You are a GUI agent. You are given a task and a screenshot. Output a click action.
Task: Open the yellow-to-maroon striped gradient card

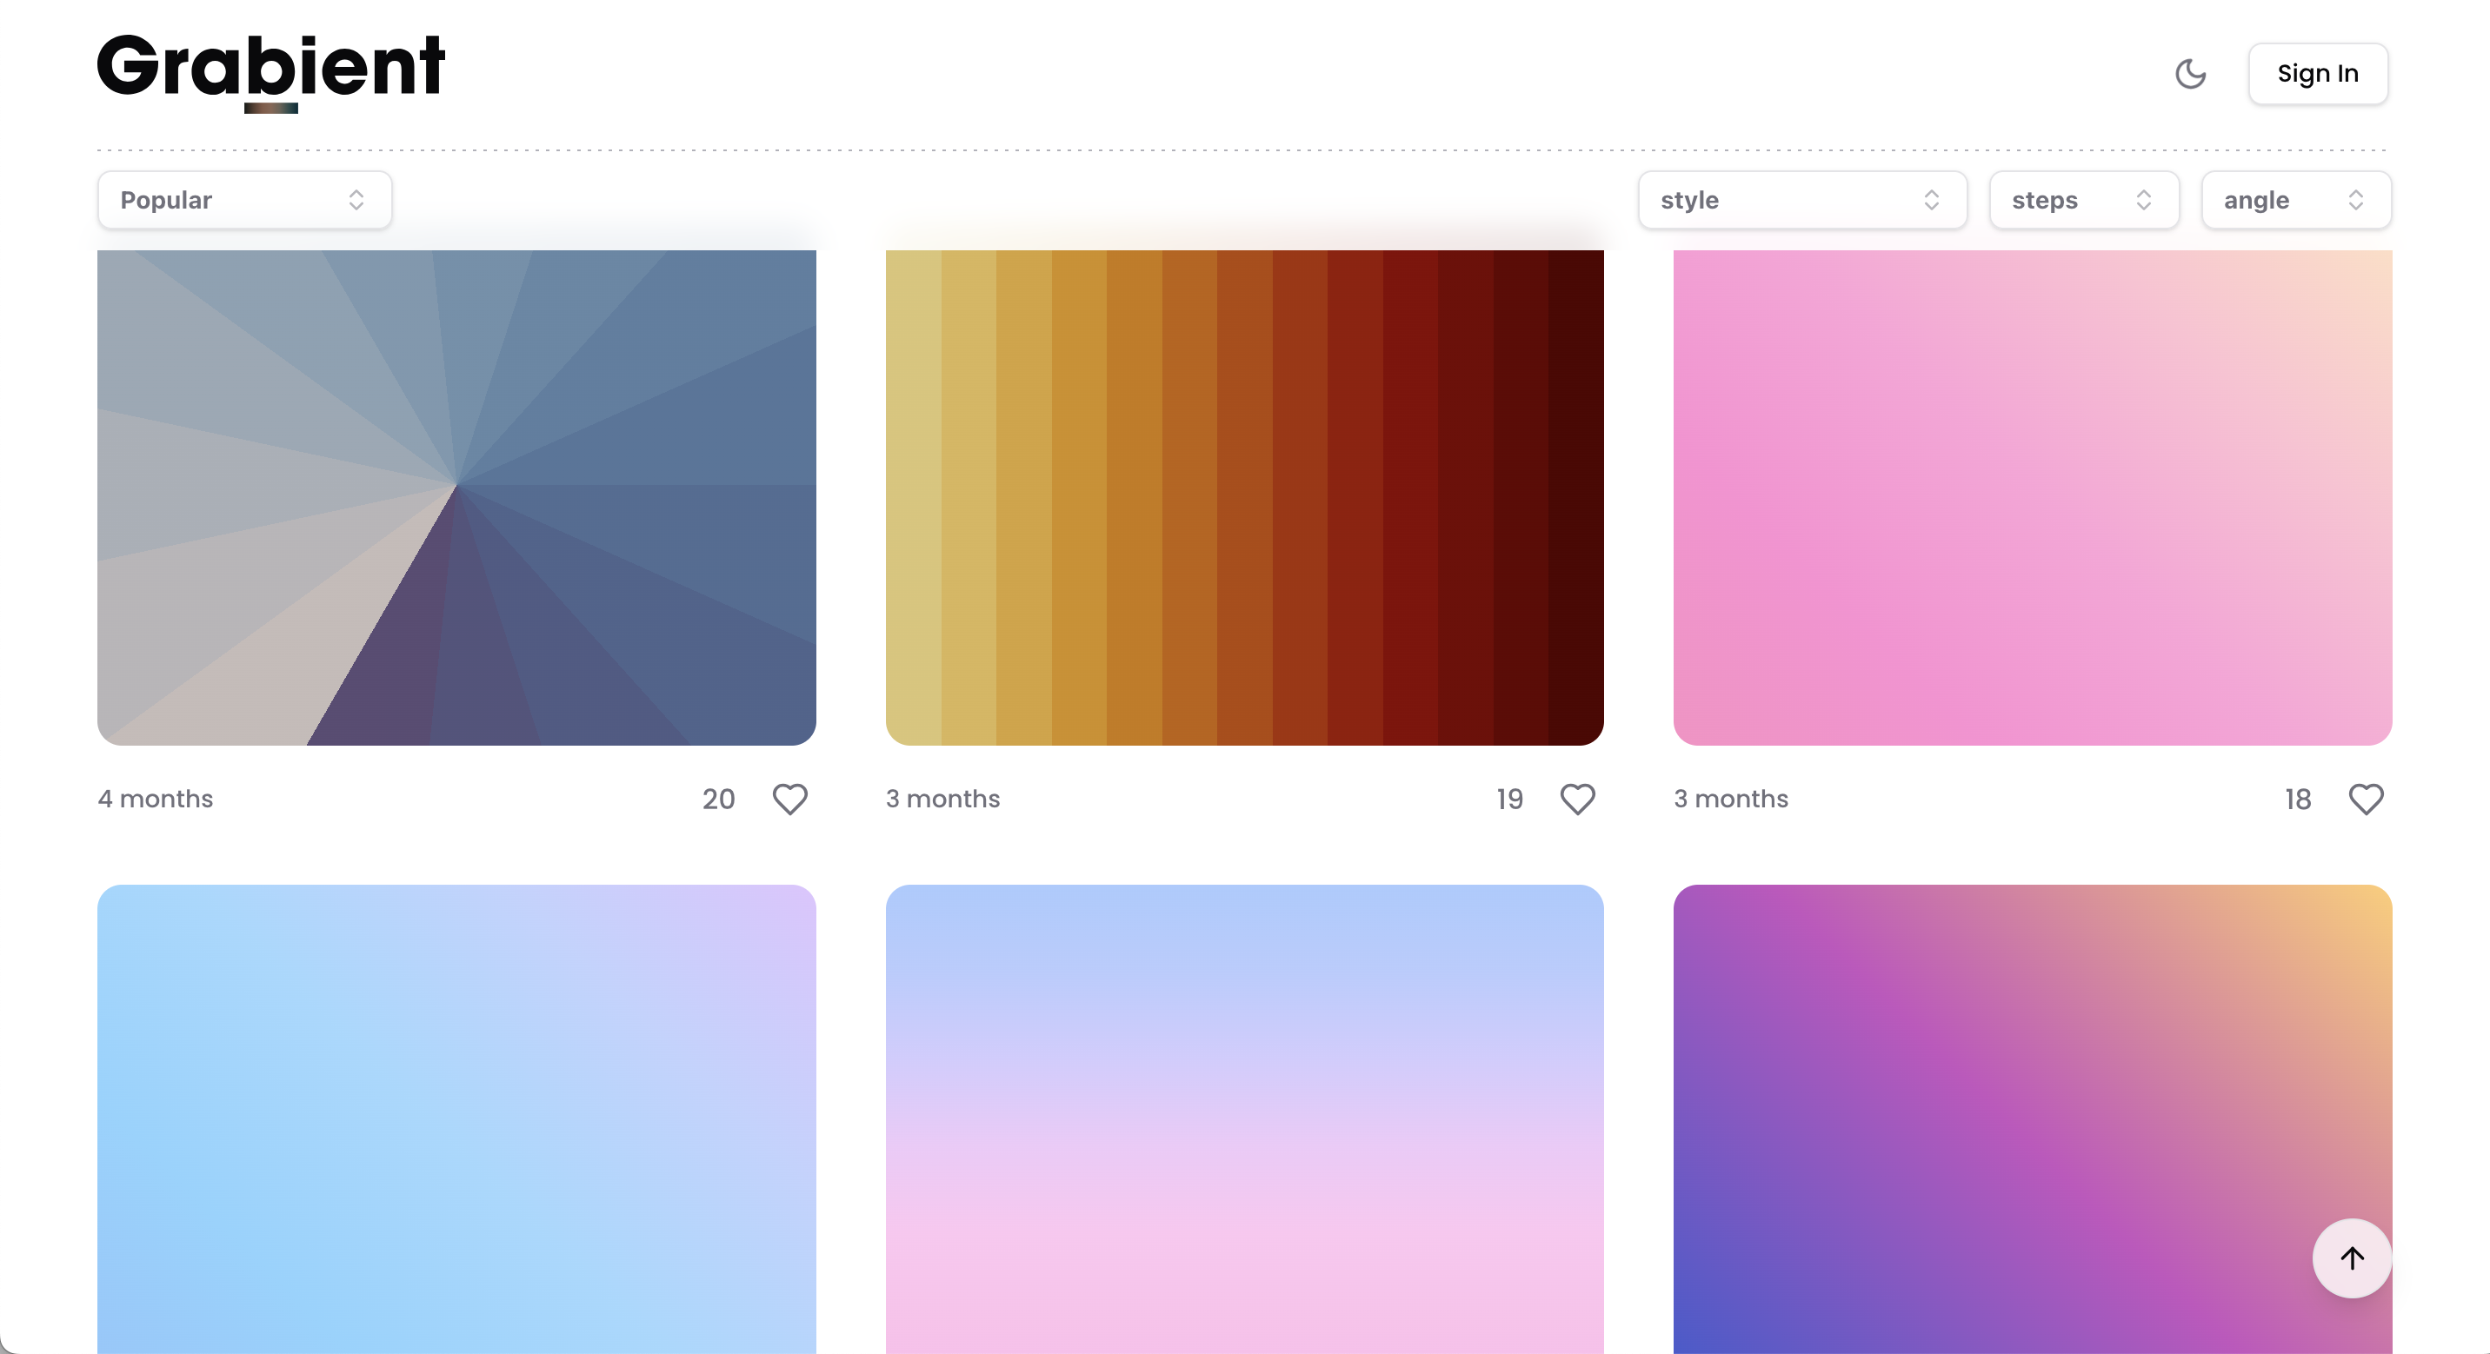pos(1244,497)
